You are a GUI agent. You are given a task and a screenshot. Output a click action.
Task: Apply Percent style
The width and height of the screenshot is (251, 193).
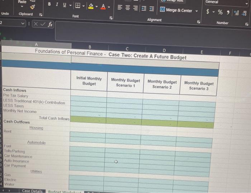point(220,12)
